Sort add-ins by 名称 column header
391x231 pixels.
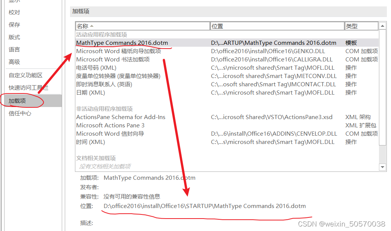tap(142, 26)
